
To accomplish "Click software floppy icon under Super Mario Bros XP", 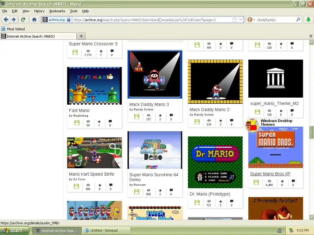I will [256, 182].
